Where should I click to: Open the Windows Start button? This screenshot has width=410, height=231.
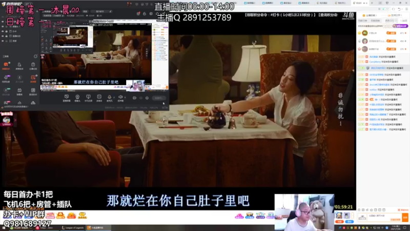pos(4,228)
